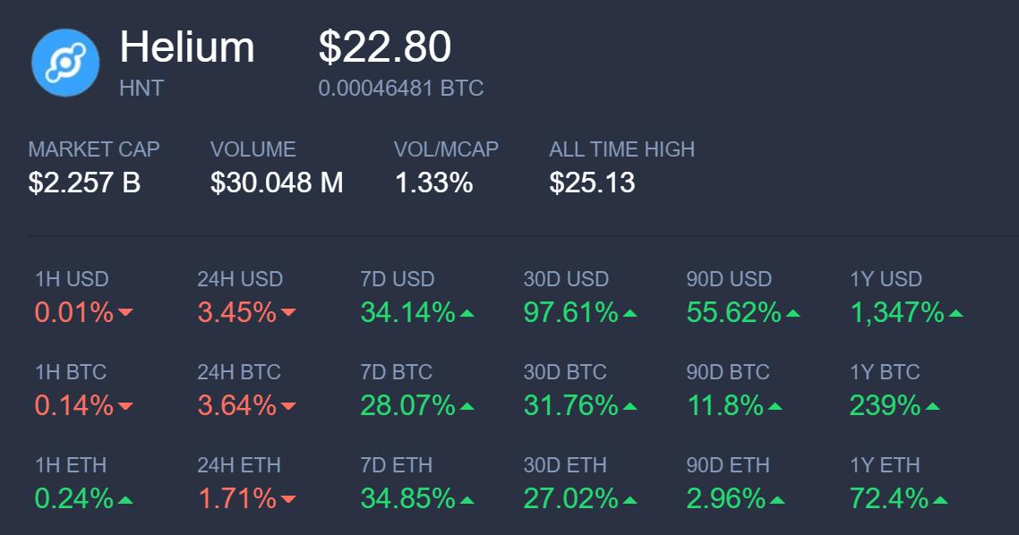Click the red down arrow beside 24H USD
Screen dimensions: 1019x535
pyautogui.click(x=288, y=313)
